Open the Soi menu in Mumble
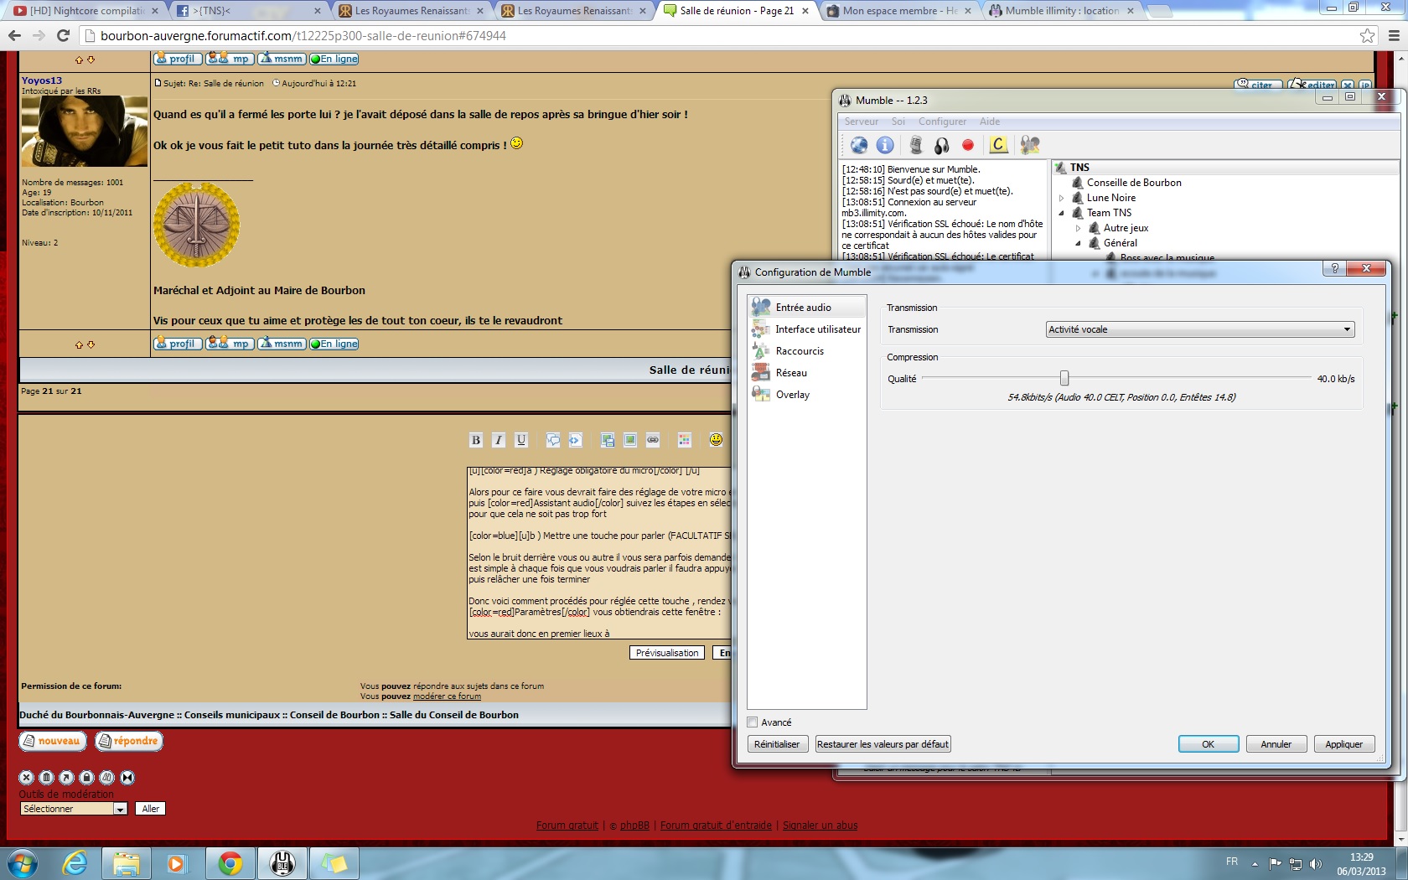The image size is (1408, 880). pos(898,122)
